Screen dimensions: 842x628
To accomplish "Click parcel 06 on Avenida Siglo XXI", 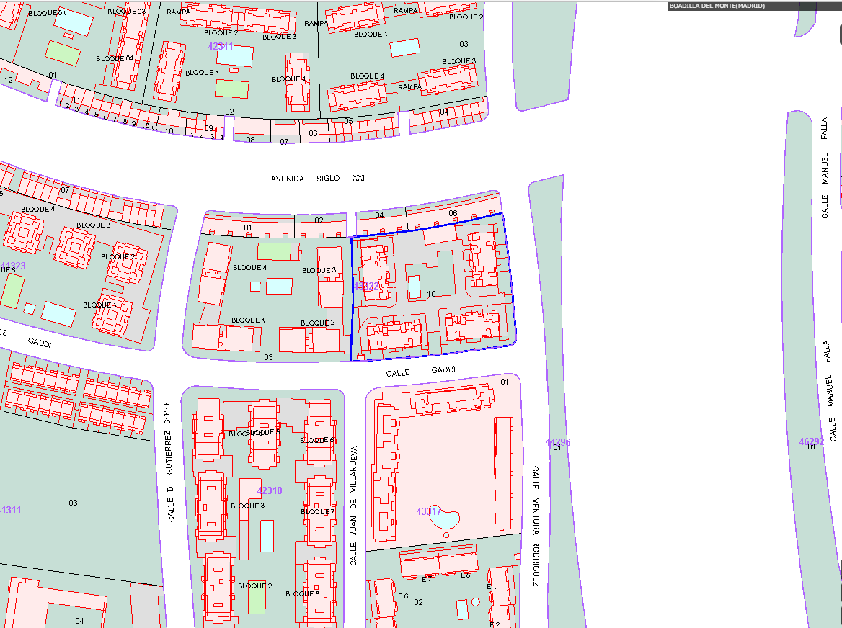I will 453,214.
